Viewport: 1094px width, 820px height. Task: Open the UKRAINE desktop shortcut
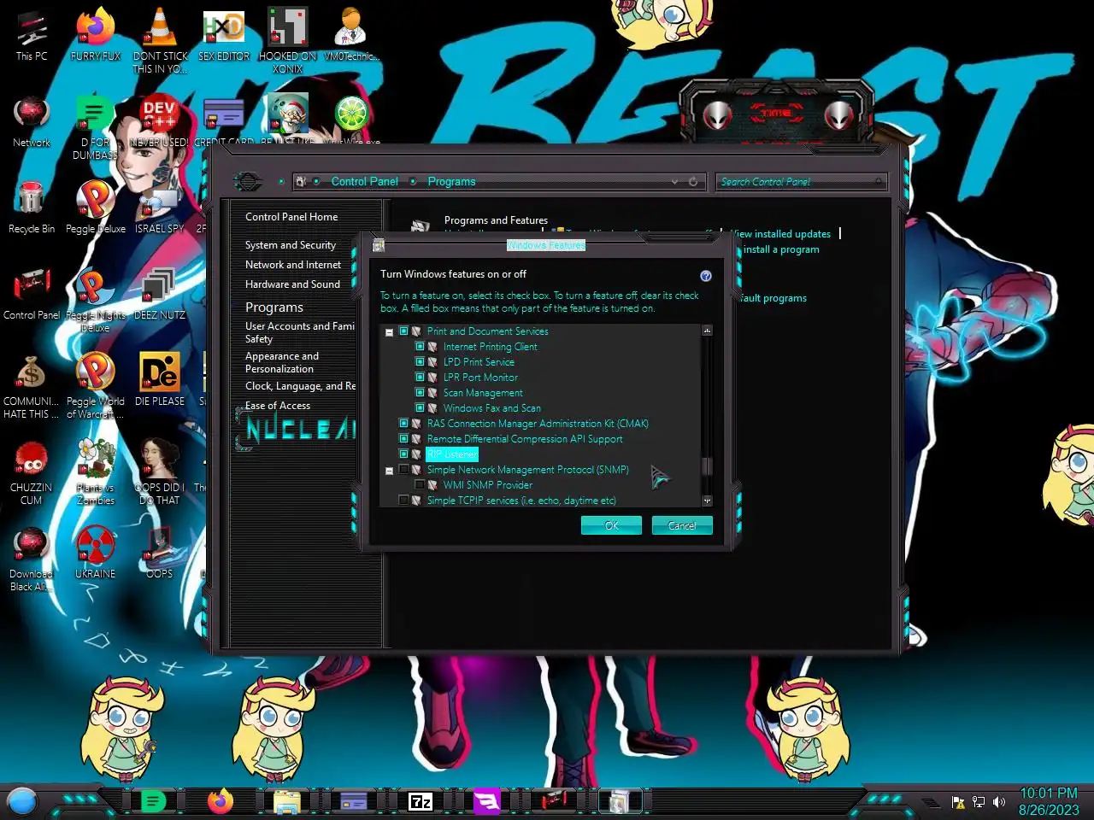(x=96, y=553)
